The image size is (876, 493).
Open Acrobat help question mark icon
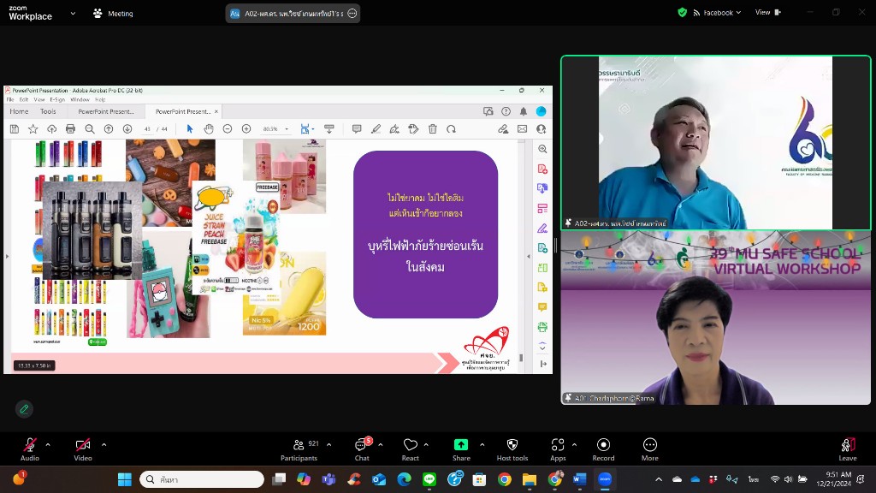[506, 112]
